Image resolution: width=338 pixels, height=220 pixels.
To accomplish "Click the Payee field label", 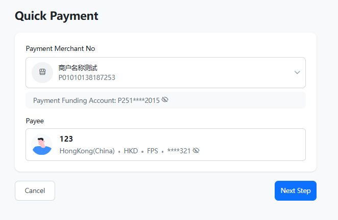I will (35, 121).
